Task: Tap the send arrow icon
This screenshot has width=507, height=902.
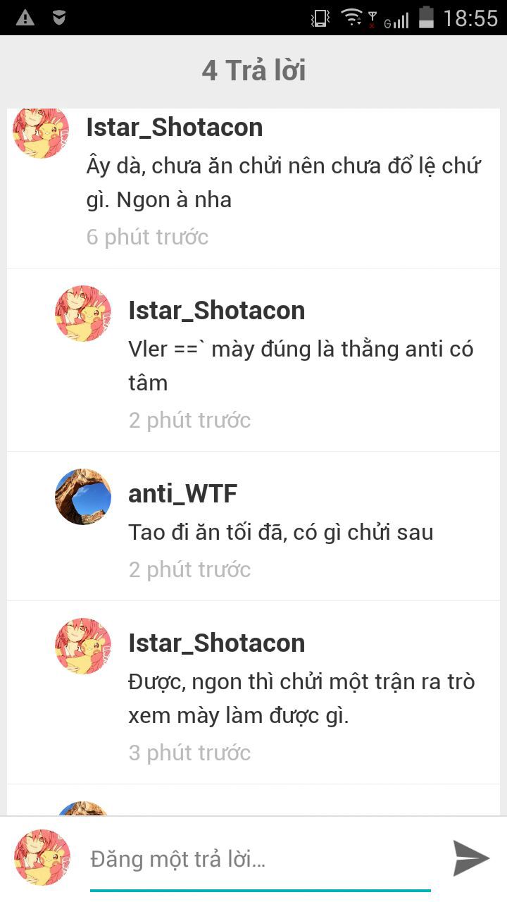Action: (x=470, y=858)
